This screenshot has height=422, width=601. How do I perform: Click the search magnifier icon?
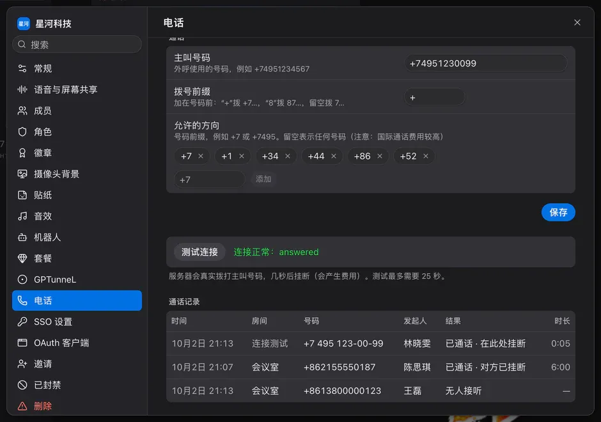click(x=22, y=45)
